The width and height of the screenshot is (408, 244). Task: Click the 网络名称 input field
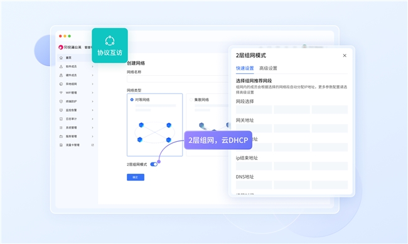pos(178,79)
